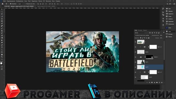176x99 pixels.
Task: Open the Окно menu
Action: tap(53, 1)
